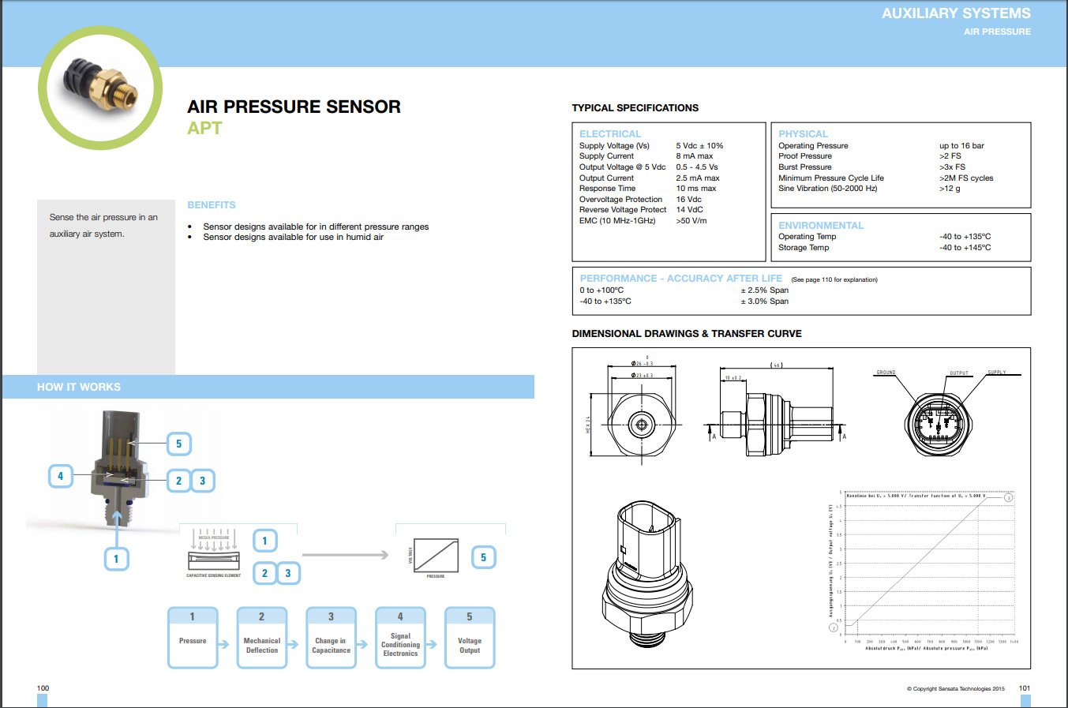
Task: Click page number 101 in the footer
Action: 1025,688
